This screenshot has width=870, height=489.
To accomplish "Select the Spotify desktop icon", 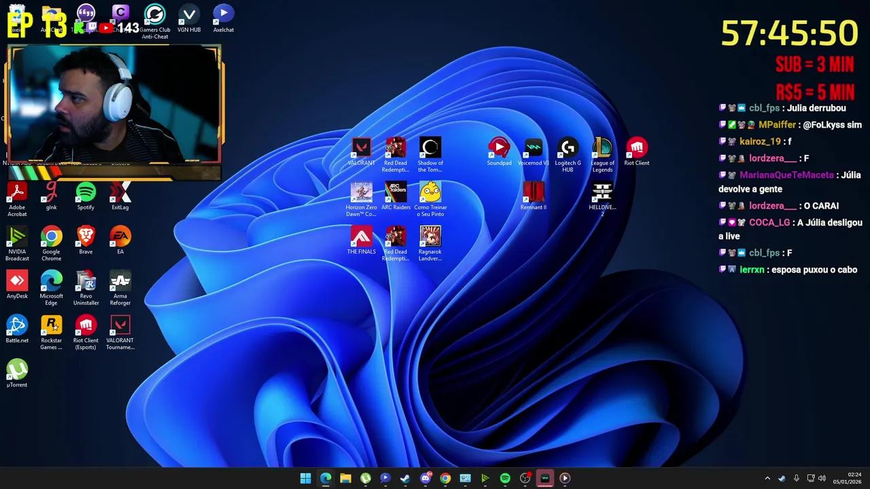I will pos(86,196).
